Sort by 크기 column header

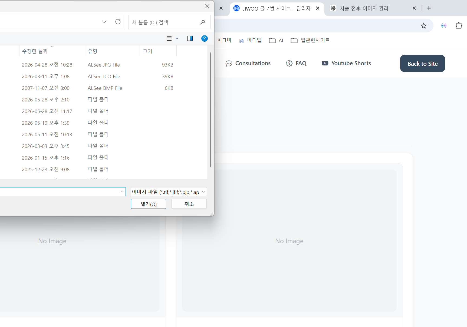coord(158,51)
